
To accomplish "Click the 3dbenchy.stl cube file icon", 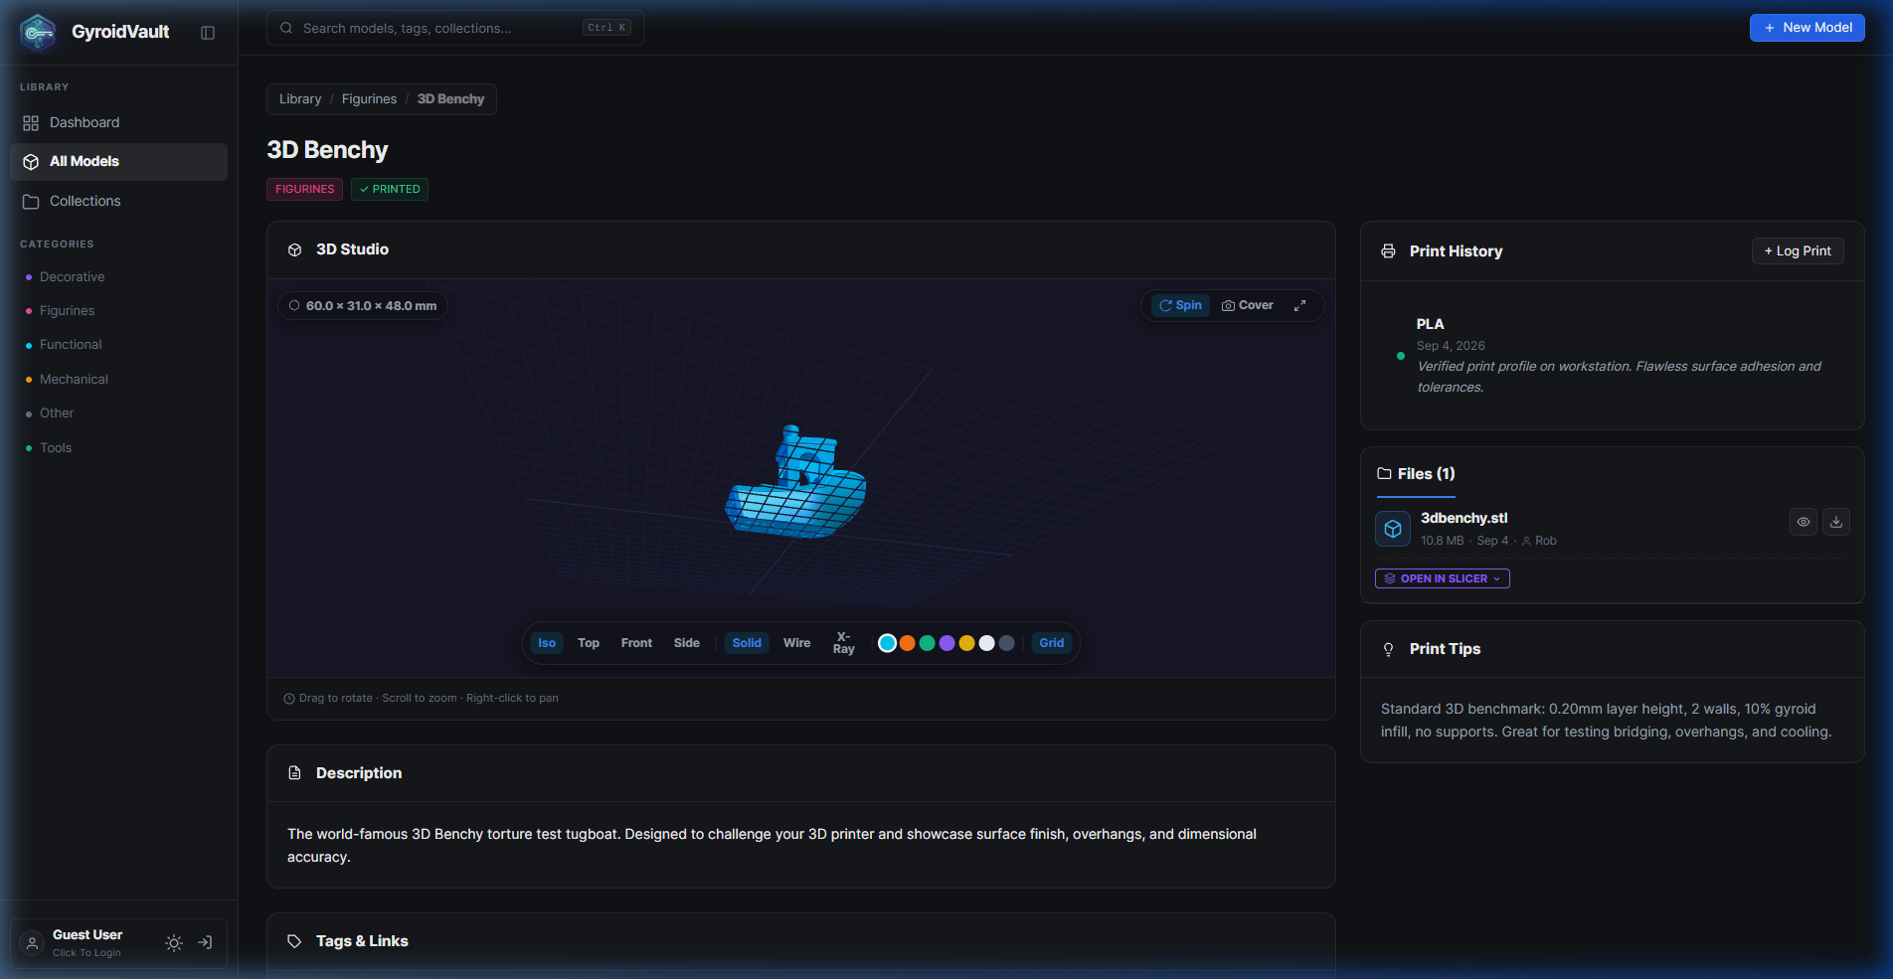I will tap(1393, 529).
